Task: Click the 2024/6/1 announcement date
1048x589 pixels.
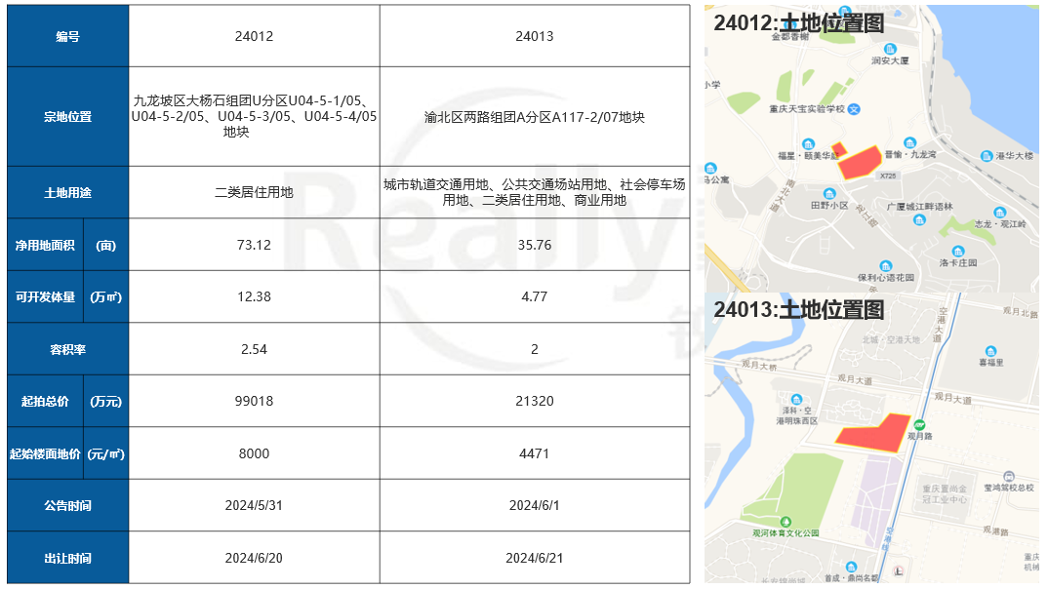Action: click(x=535, y=505)
